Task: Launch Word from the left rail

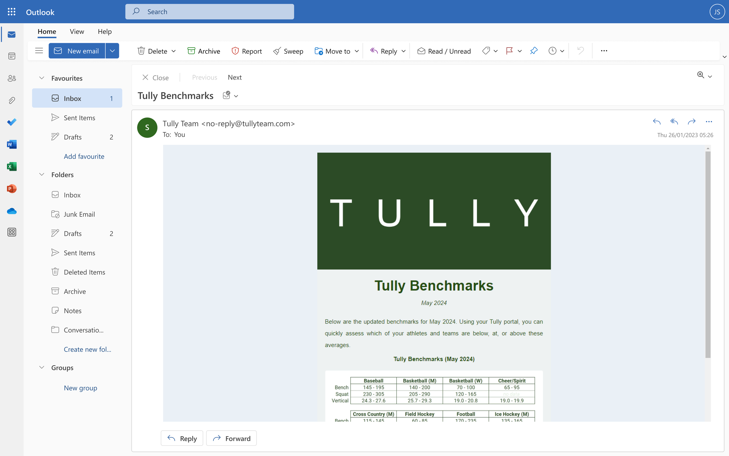Action: coord(11,144)
